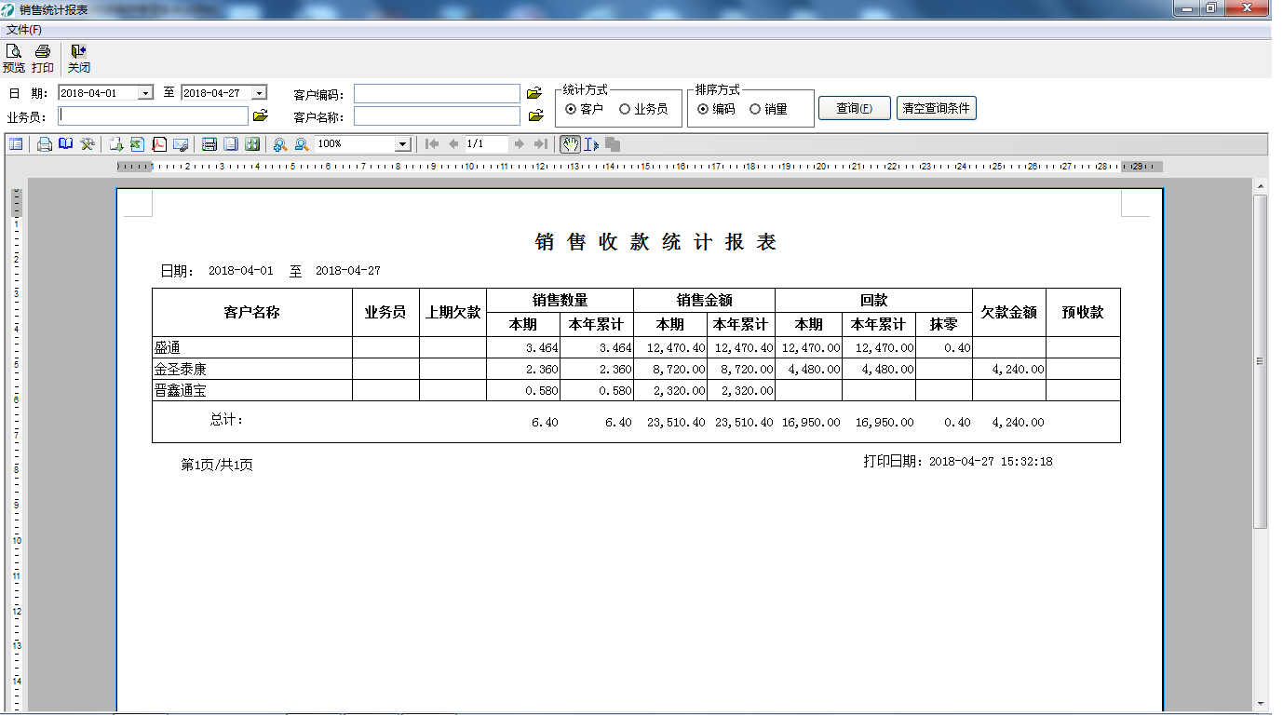
Task: Click the 销售金额 group header
Action: click(704, 301)
